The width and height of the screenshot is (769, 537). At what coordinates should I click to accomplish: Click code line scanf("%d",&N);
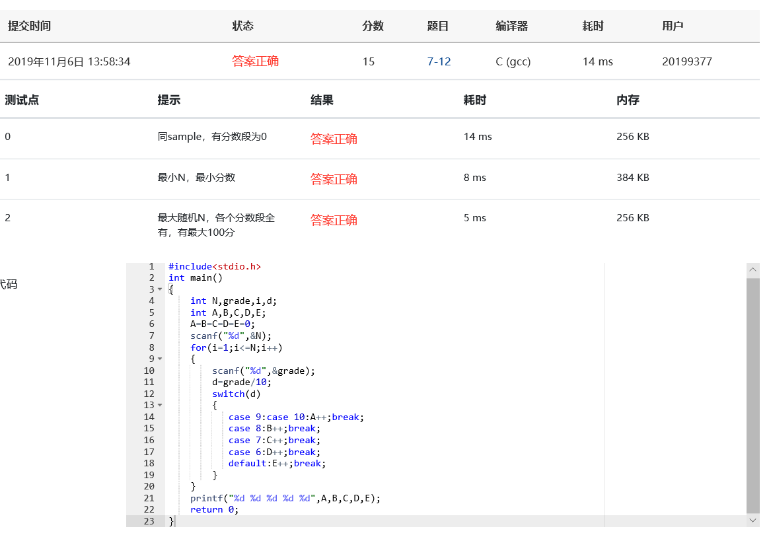[x=231, y=336]
